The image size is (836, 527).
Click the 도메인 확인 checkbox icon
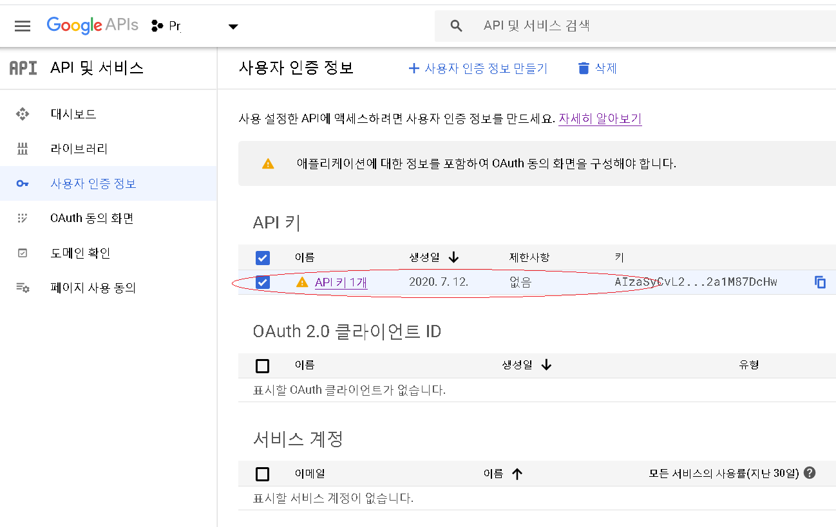23,253
